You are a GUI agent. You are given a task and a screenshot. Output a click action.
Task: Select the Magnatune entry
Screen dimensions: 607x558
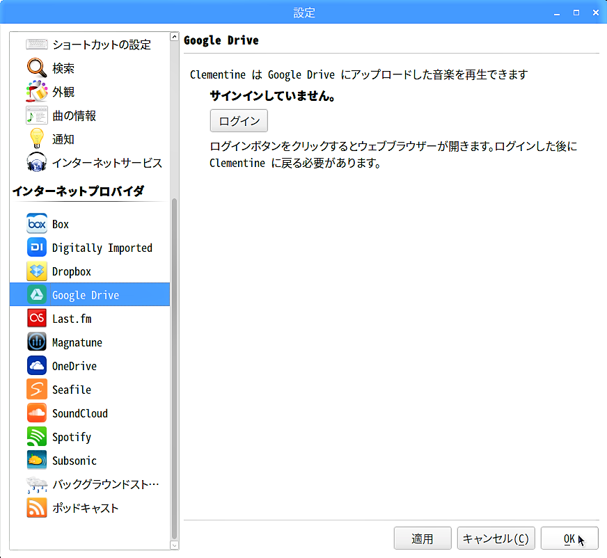point(90,342)
